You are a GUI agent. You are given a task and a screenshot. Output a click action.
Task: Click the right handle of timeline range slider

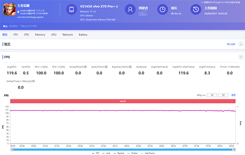click(234, 150)
